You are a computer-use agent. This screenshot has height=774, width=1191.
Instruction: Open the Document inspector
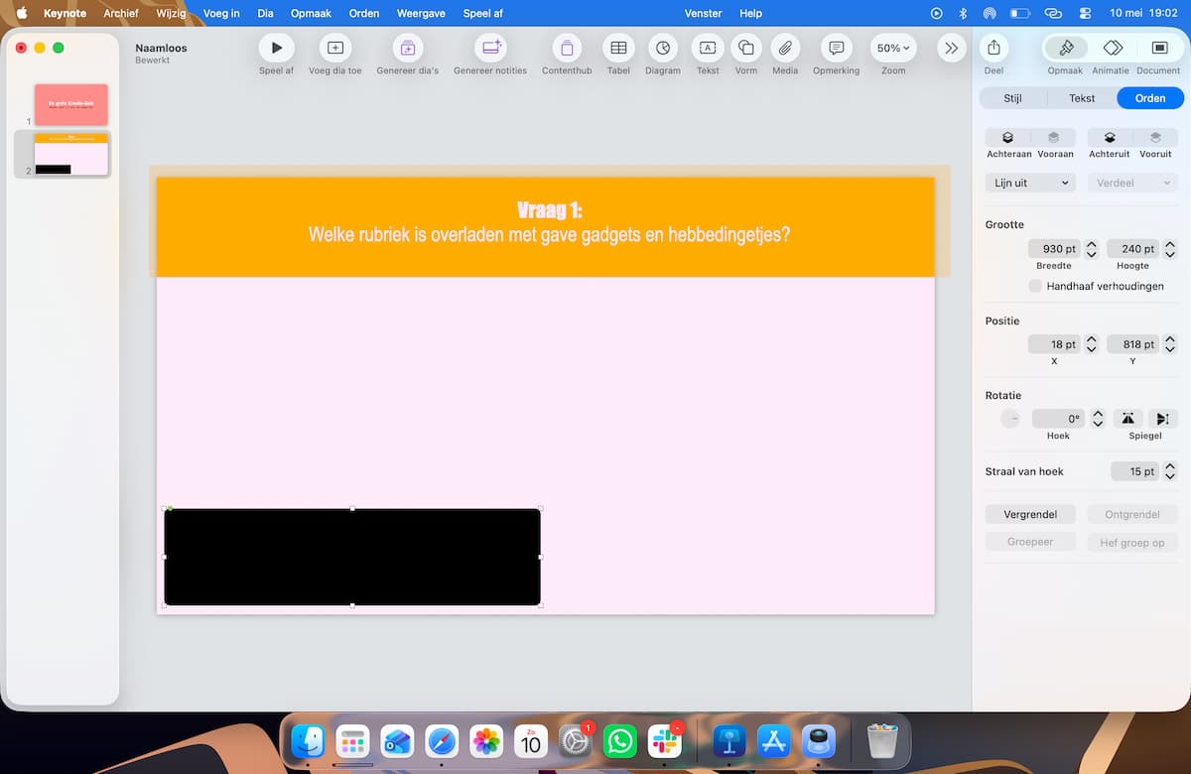coord(1158,48)
